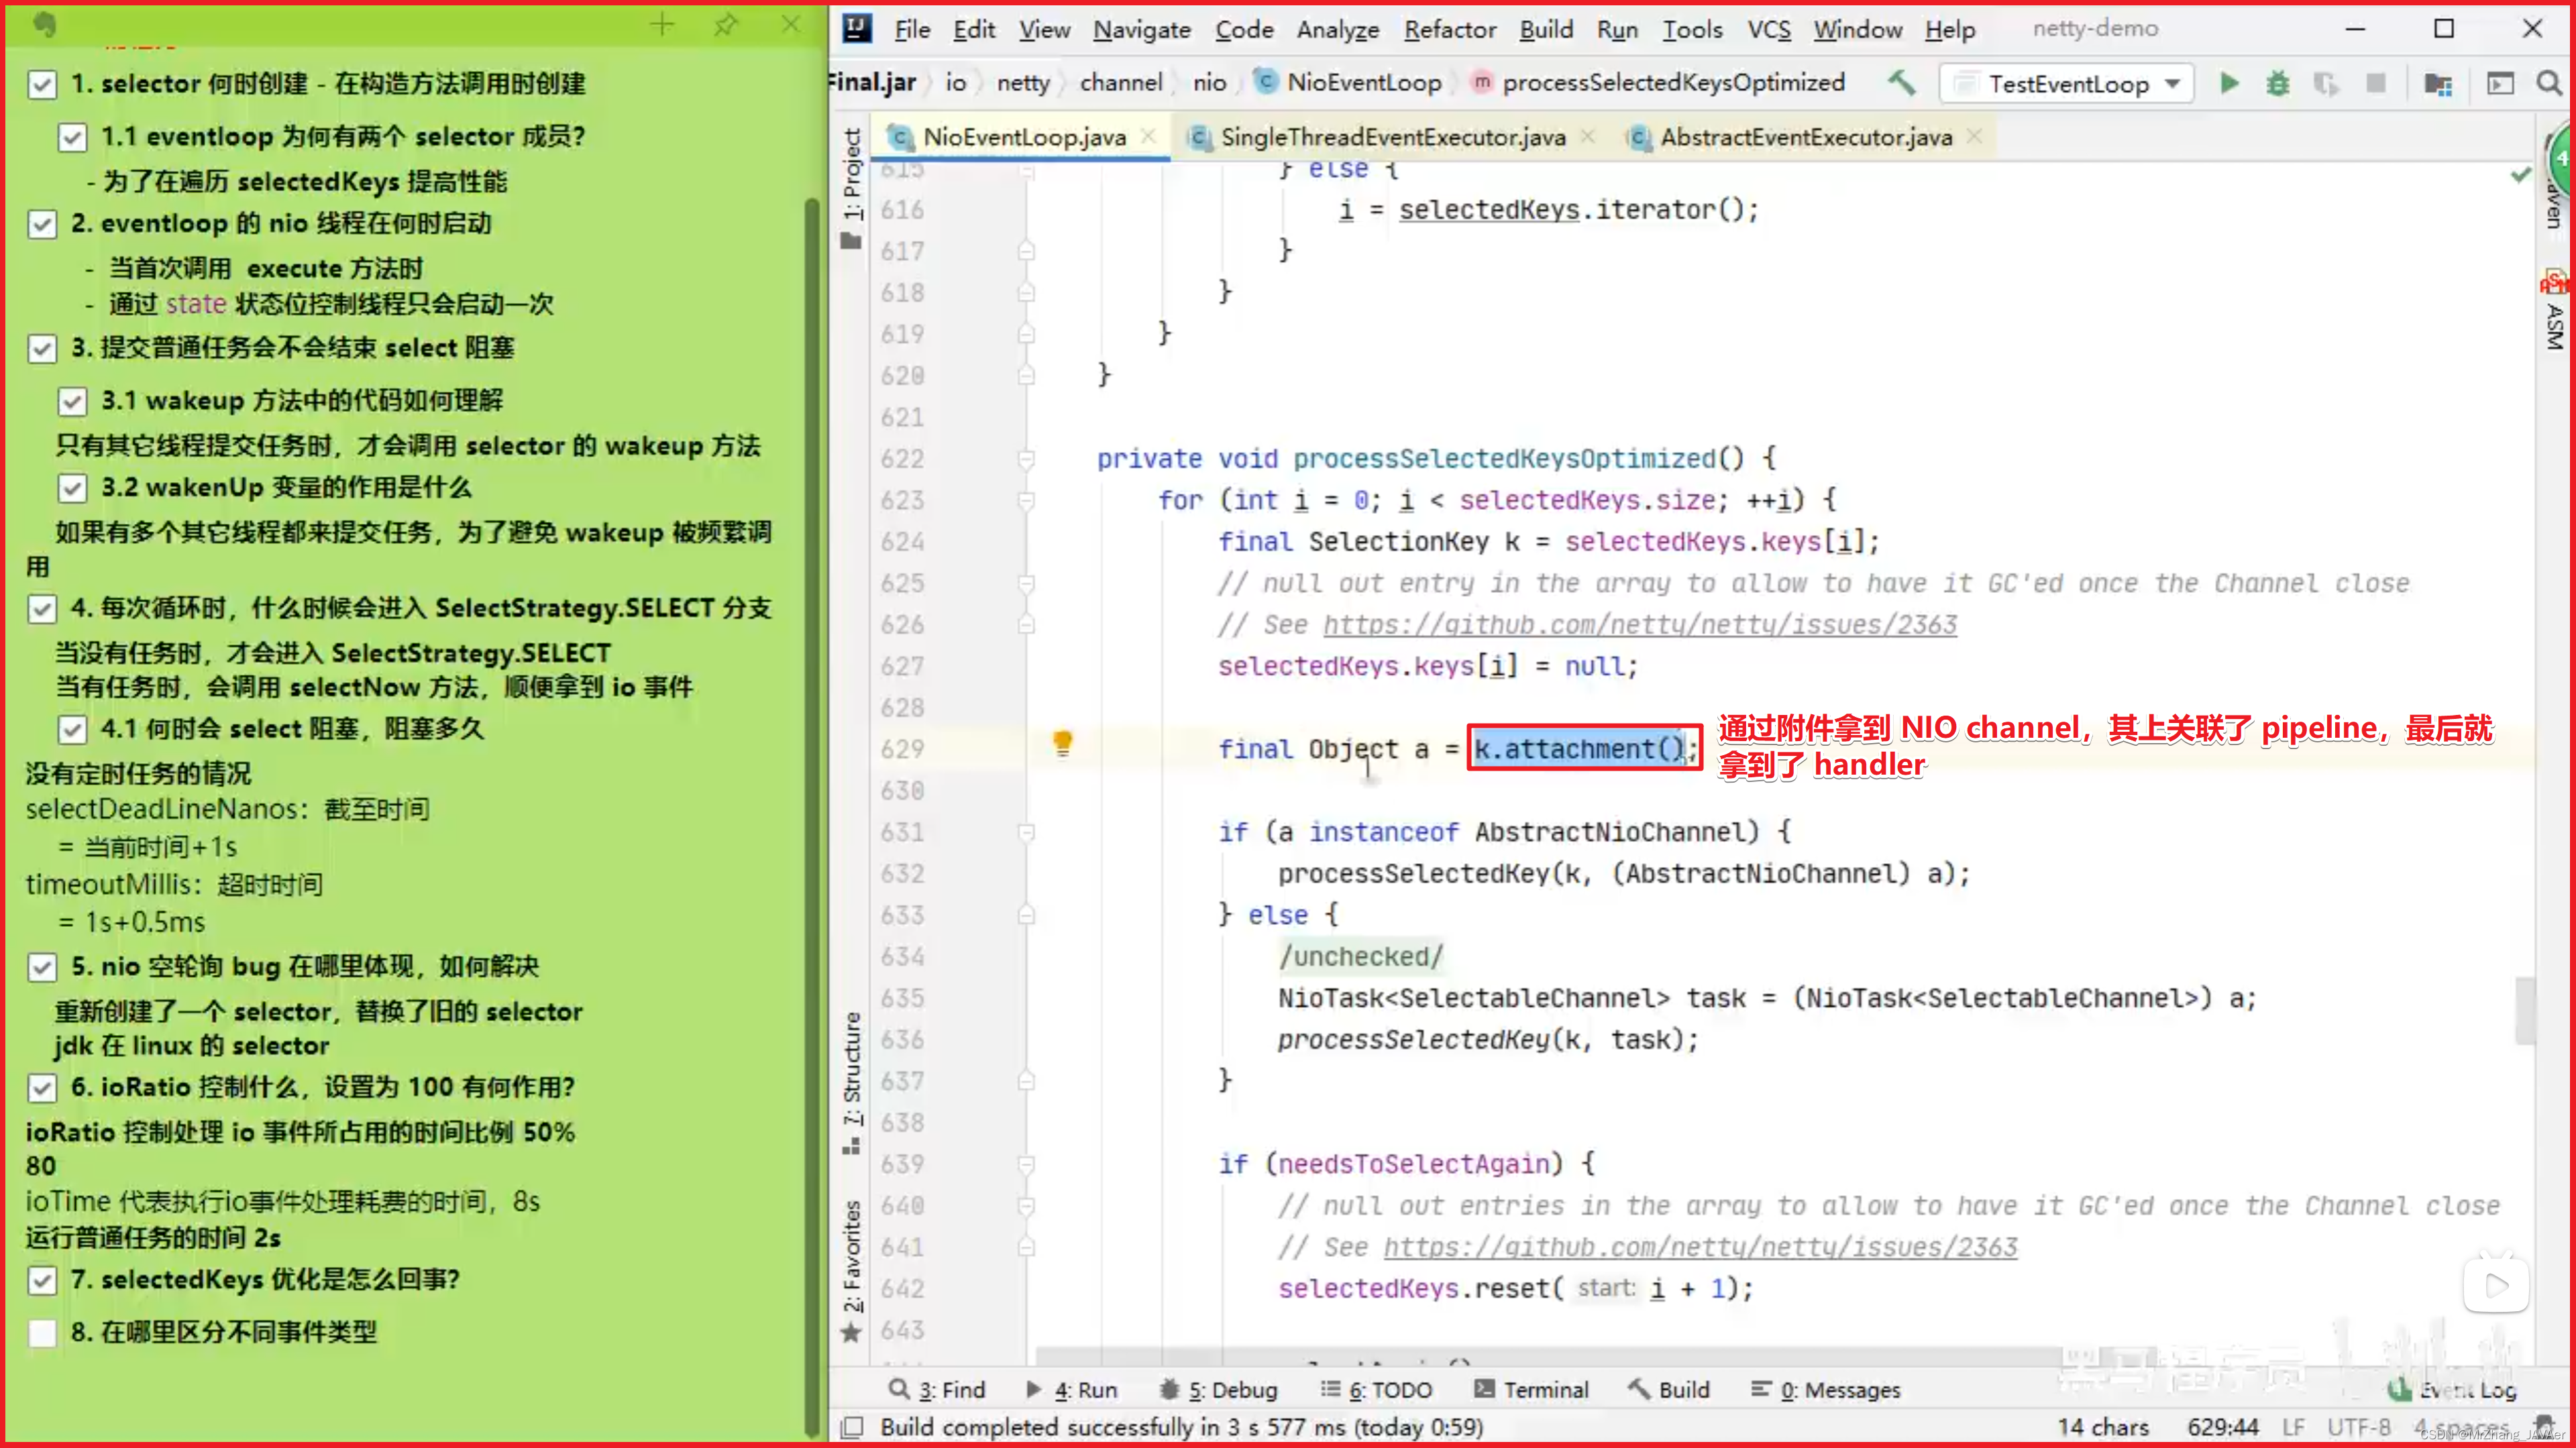Run TestEventLoop with green play icon
Viewport: 2576px width, 1448px height.
pos(2229,83)
